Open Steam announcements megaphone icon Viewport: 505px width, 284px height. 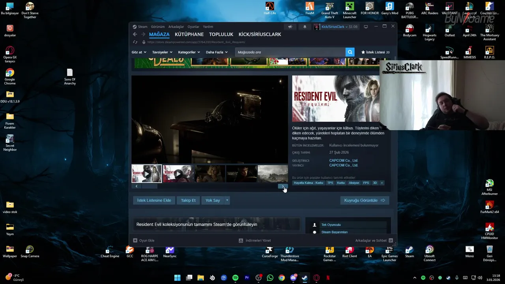click(290, 27)
